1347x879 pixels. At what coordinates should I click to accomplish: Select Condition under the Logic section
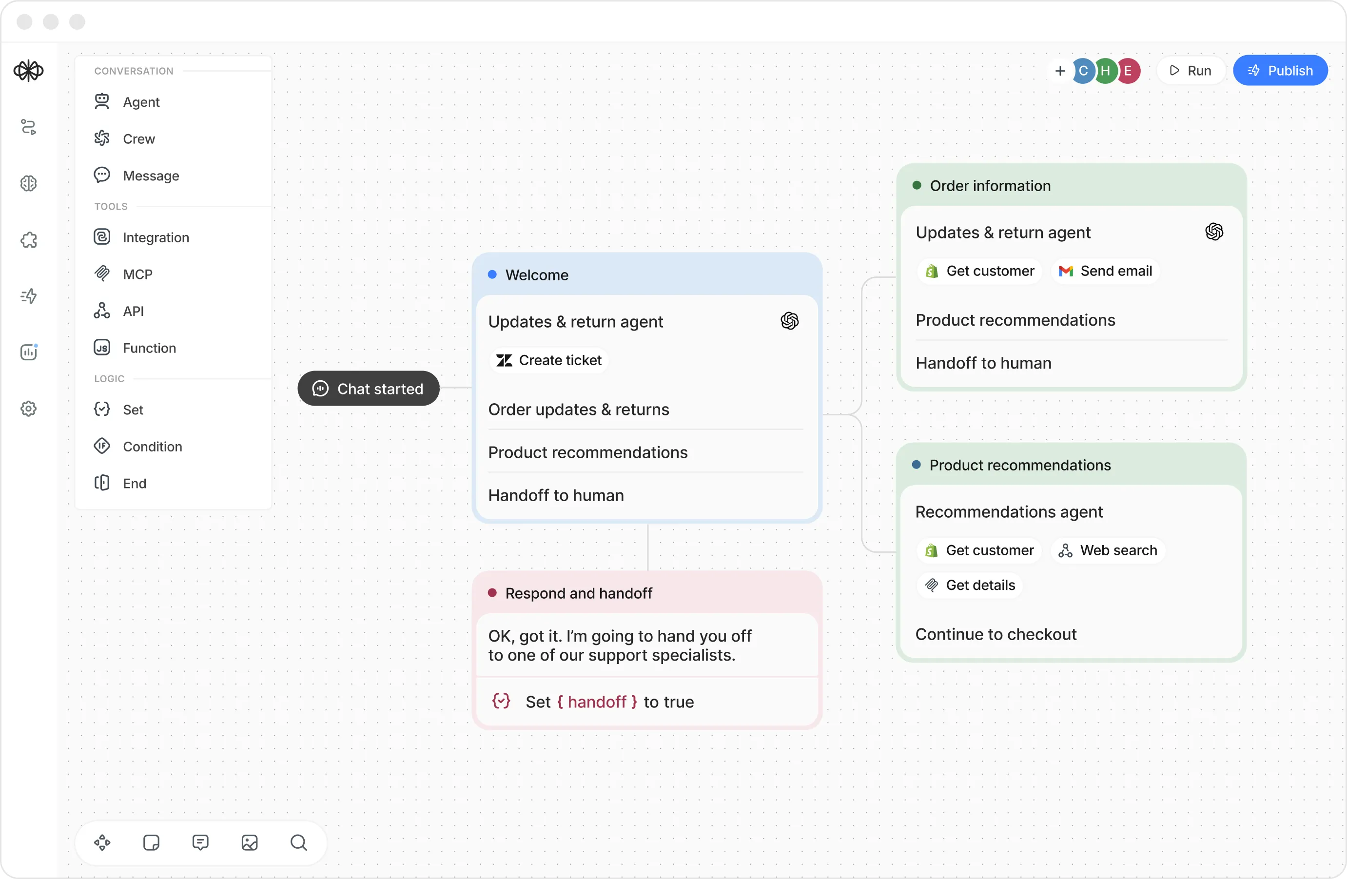click(152, 447)
